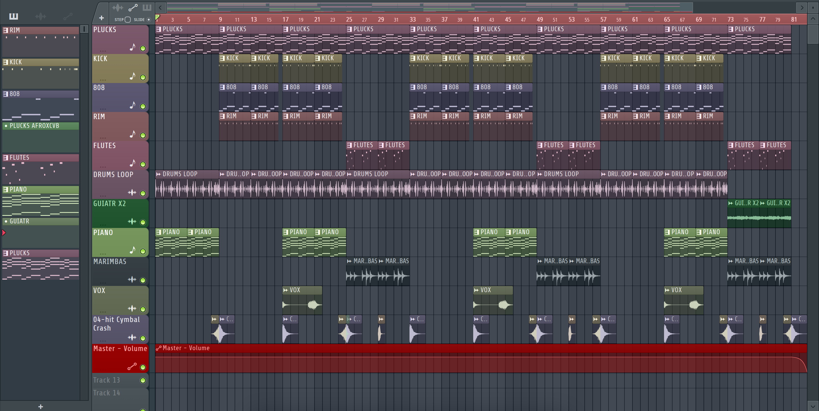The width and height of the screenshot is (819, 411).
Task: Click the waveform icon on MARIMBAS track
Action: tap(132, 279)
